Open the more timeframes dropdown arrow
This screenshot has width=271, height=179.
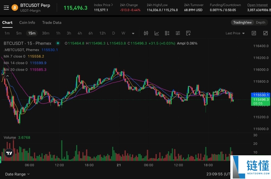(133, 33)
